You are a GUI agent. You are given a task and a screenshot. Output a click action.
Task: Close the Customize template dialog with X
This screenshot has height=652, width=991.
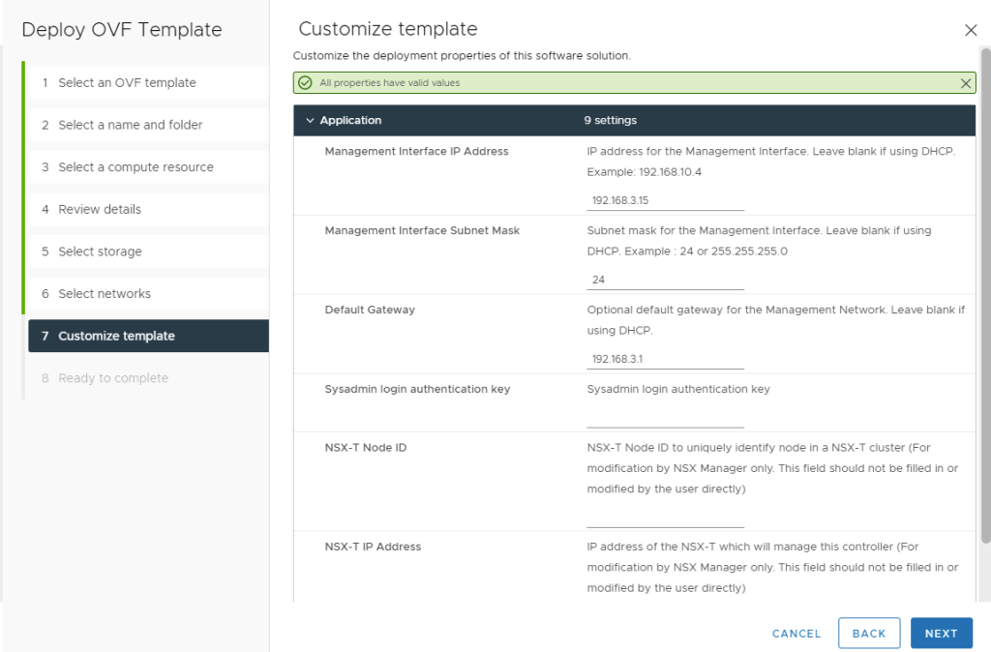point(971,30)
